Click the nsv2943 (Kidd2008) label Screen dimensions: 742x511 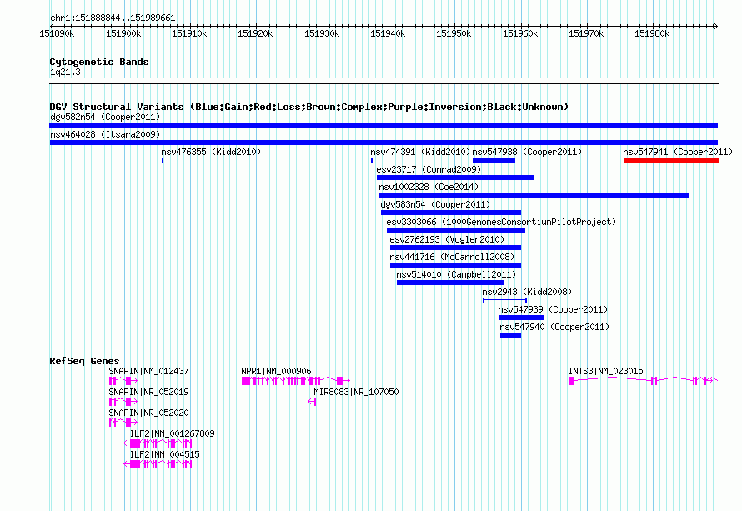point(527,292)
